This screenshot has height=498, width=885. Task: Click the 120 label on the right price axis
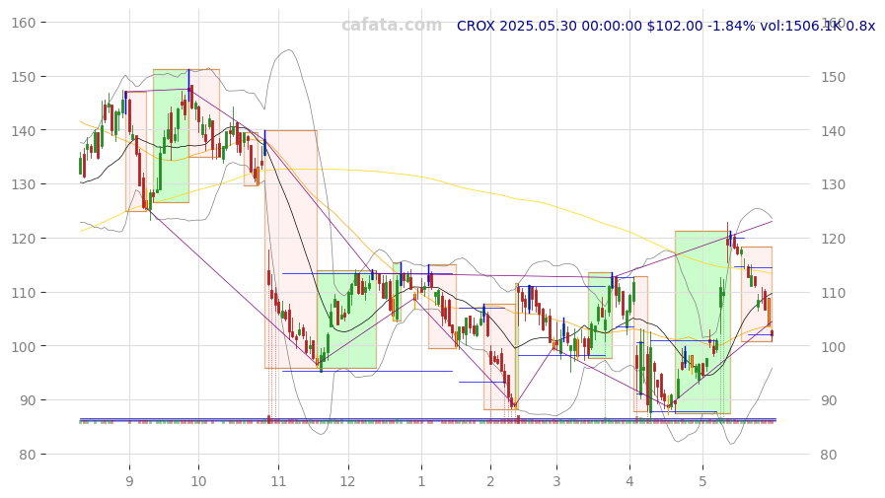point(833,239)
